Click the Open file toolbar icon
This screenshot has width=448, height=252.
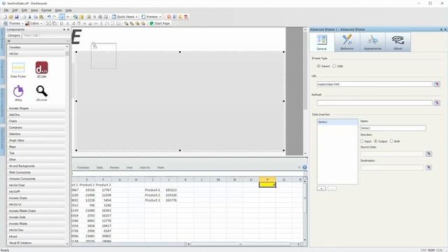tap(11, 17)
